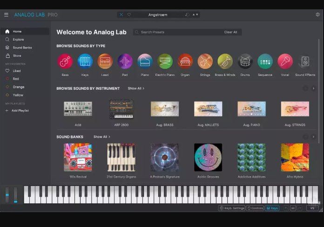Screen dimensions: 324x227
Task: Select the Aug. BRASS instrument
Action: [x=165, y=109]
